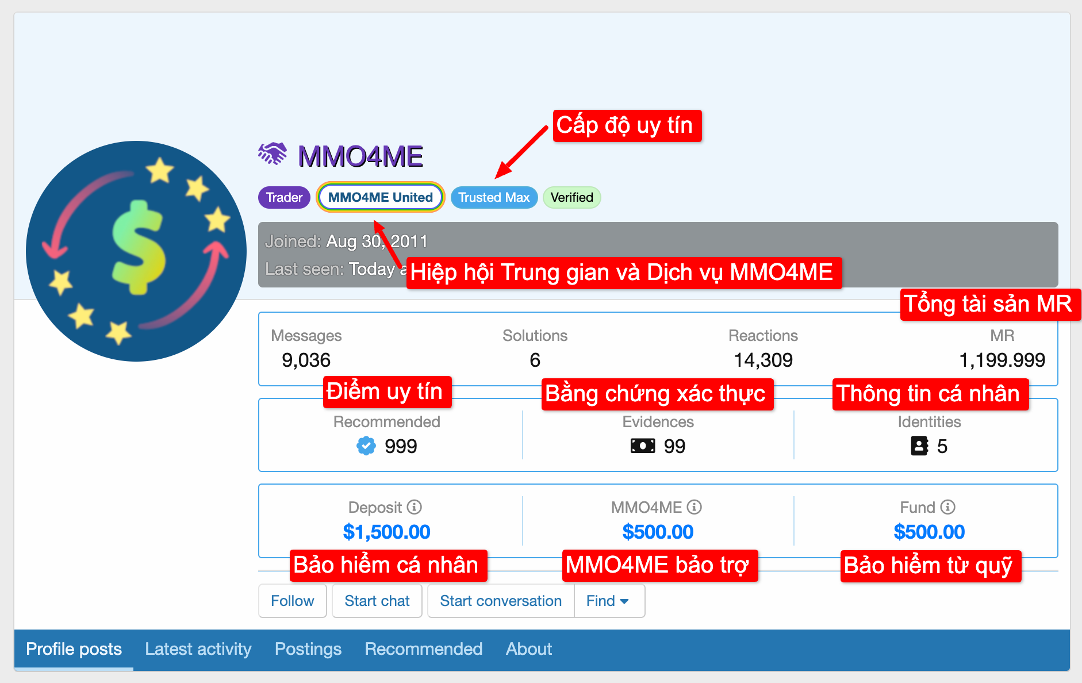Click the Identities label
The height and width of the screenshot is (683, 1082).
pos(929,422)
